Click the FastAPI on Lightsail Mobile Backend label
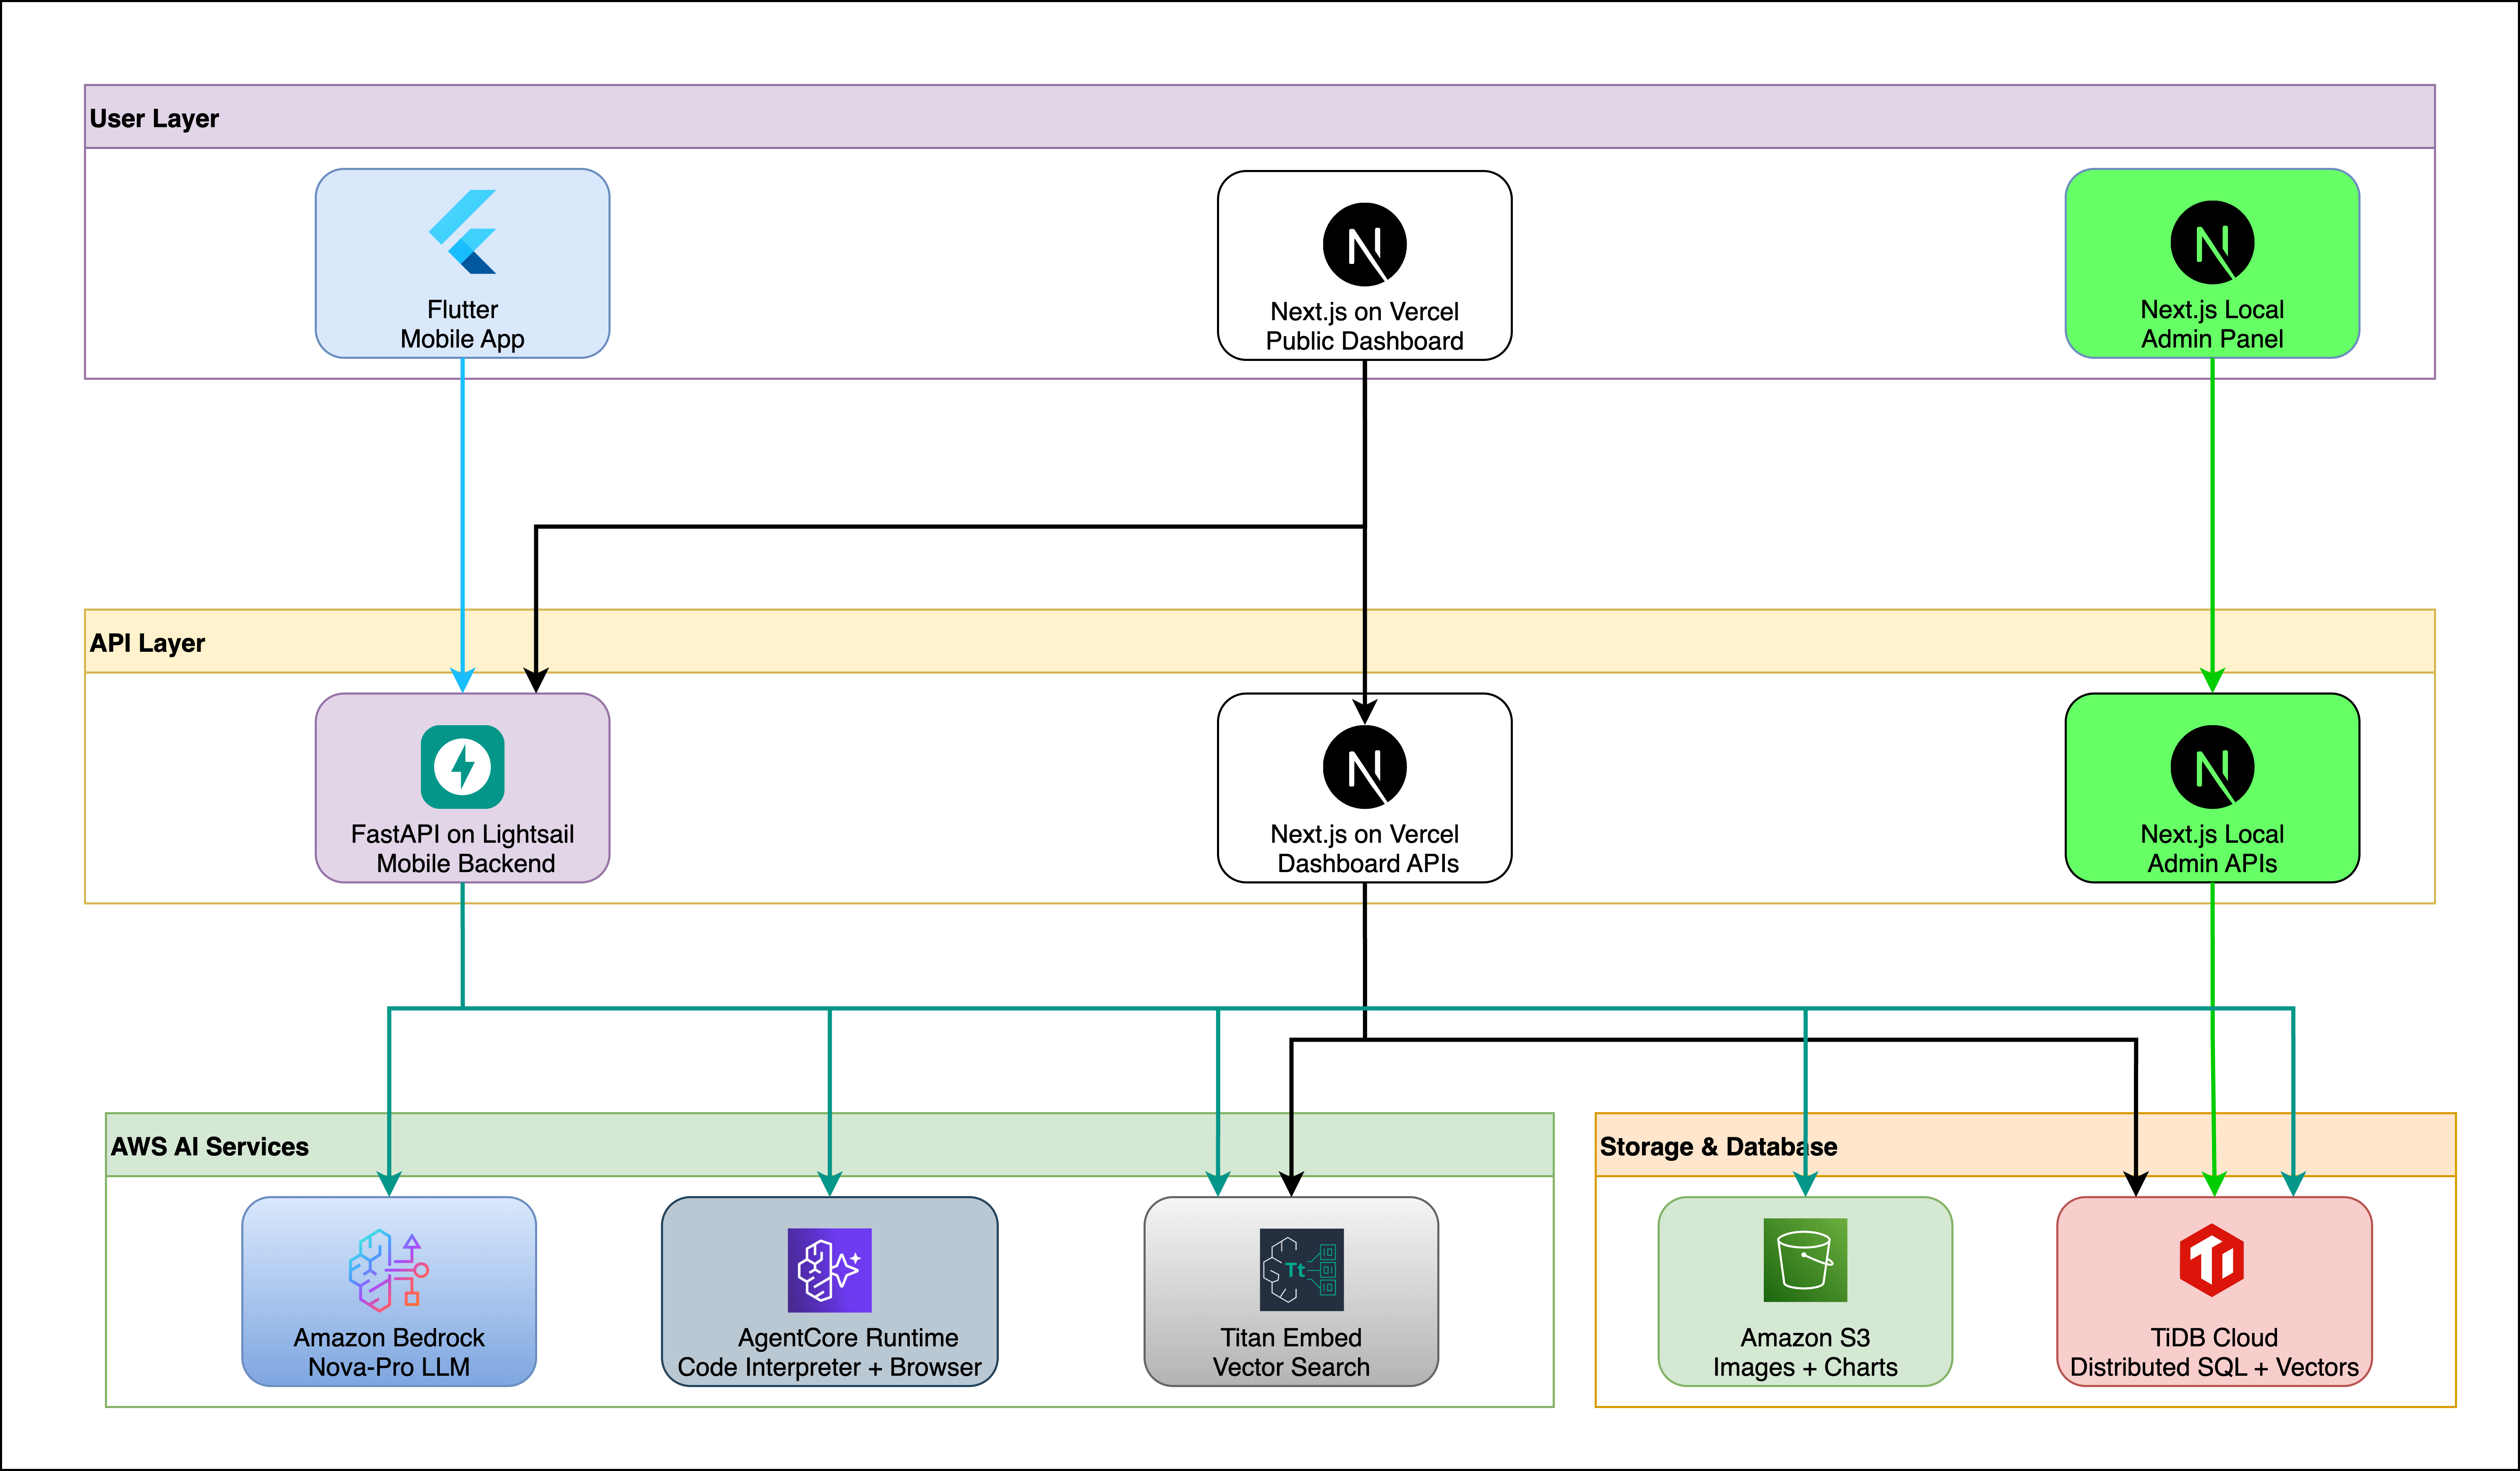 462,849
